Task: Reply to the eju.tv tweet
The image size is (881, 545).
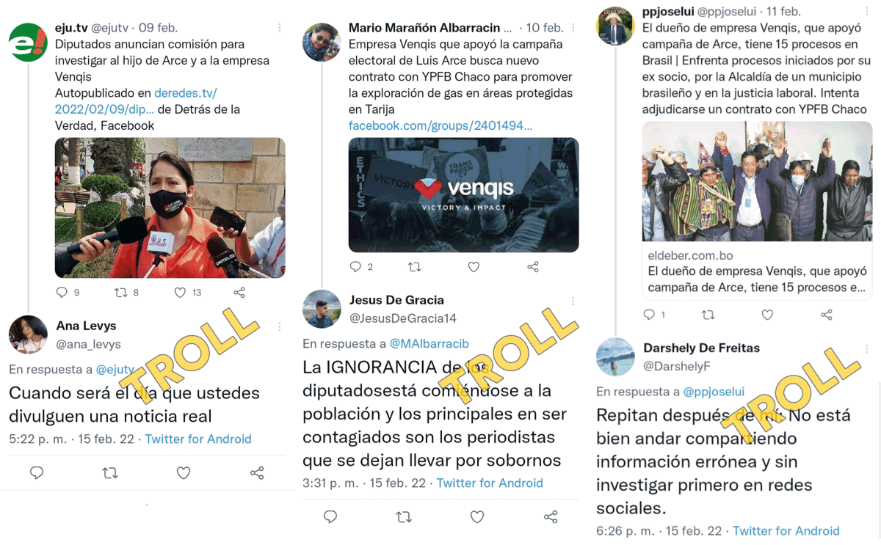Action: [62, 292]
